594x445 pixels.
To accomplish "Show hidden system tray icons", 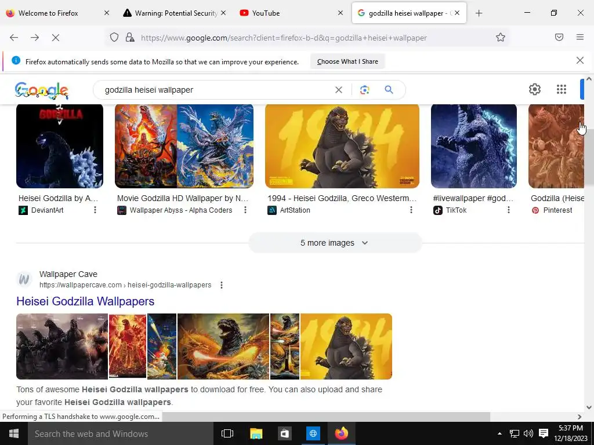I will pyautogui.click(x=499, y=433).
